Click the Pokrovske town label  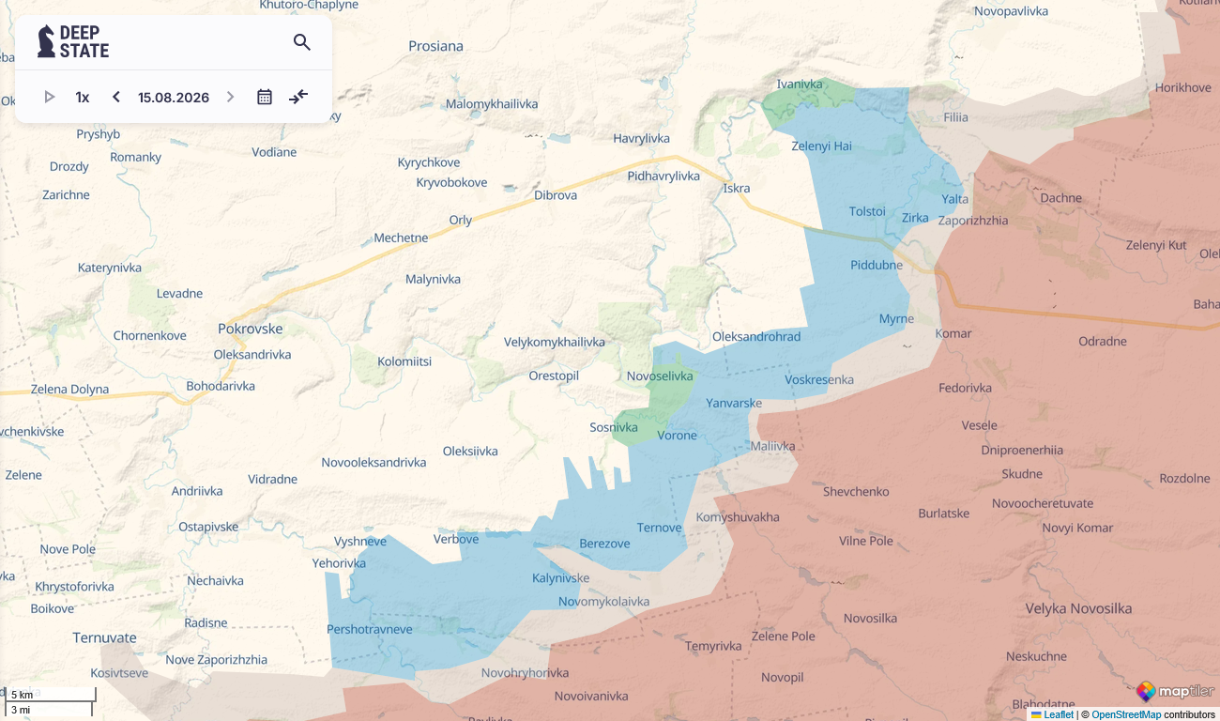[251, 329]
